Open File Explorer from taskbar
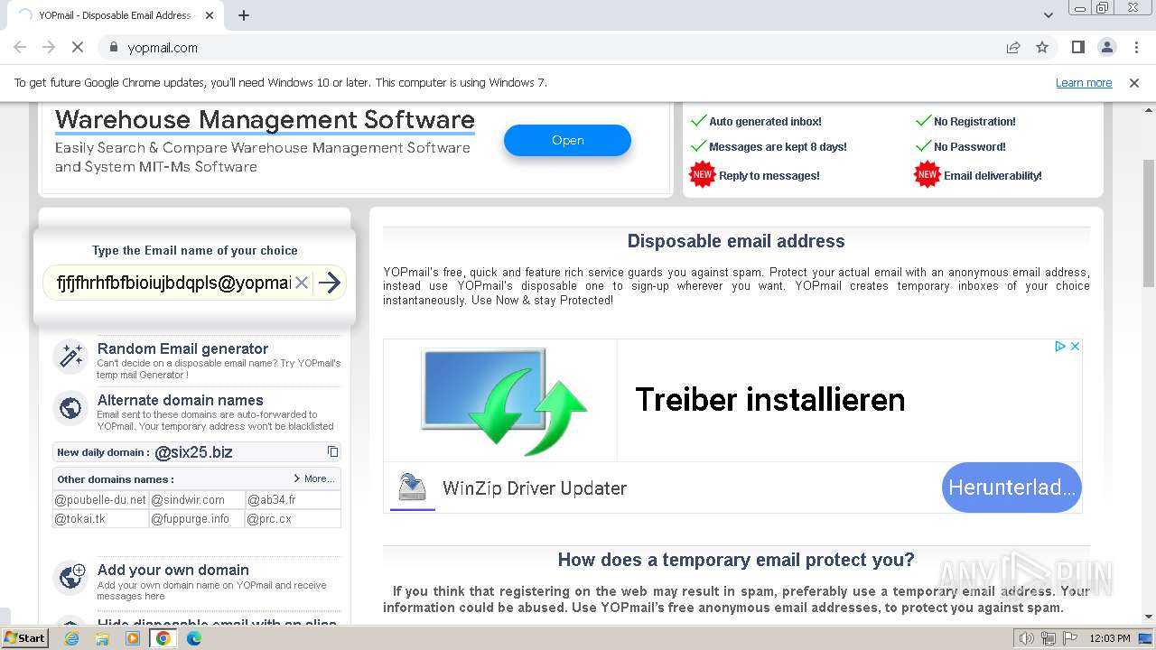 pyautogui.click(x=102, y=638)
